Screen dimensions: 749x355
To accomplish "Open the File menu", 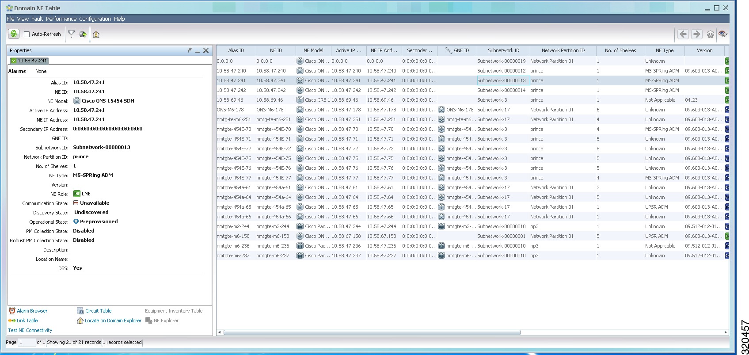I will tap(11, 19).
